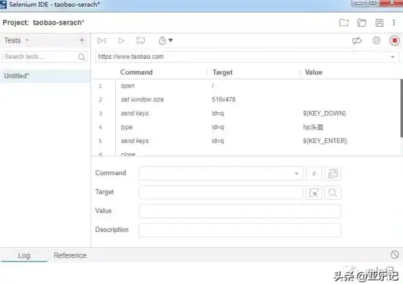Run all tests button
The height and width of the screenshot is (284, 403).
pos(102,40)
